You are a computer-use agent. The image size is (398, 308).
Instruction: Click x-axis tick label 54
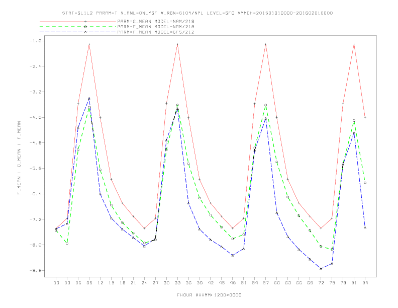(x=255, y=283)
